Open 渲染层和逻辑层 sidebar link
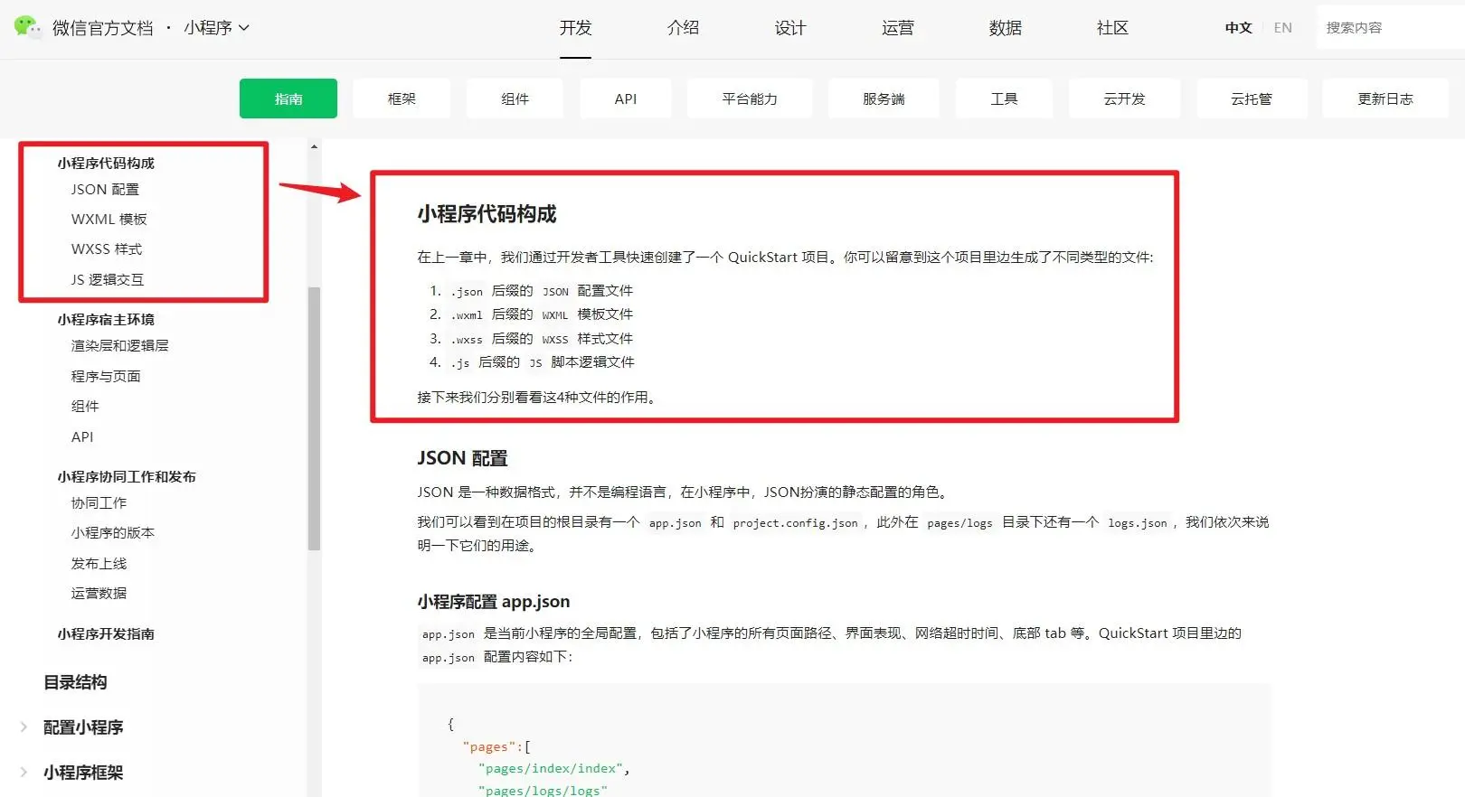 (119, 345)
